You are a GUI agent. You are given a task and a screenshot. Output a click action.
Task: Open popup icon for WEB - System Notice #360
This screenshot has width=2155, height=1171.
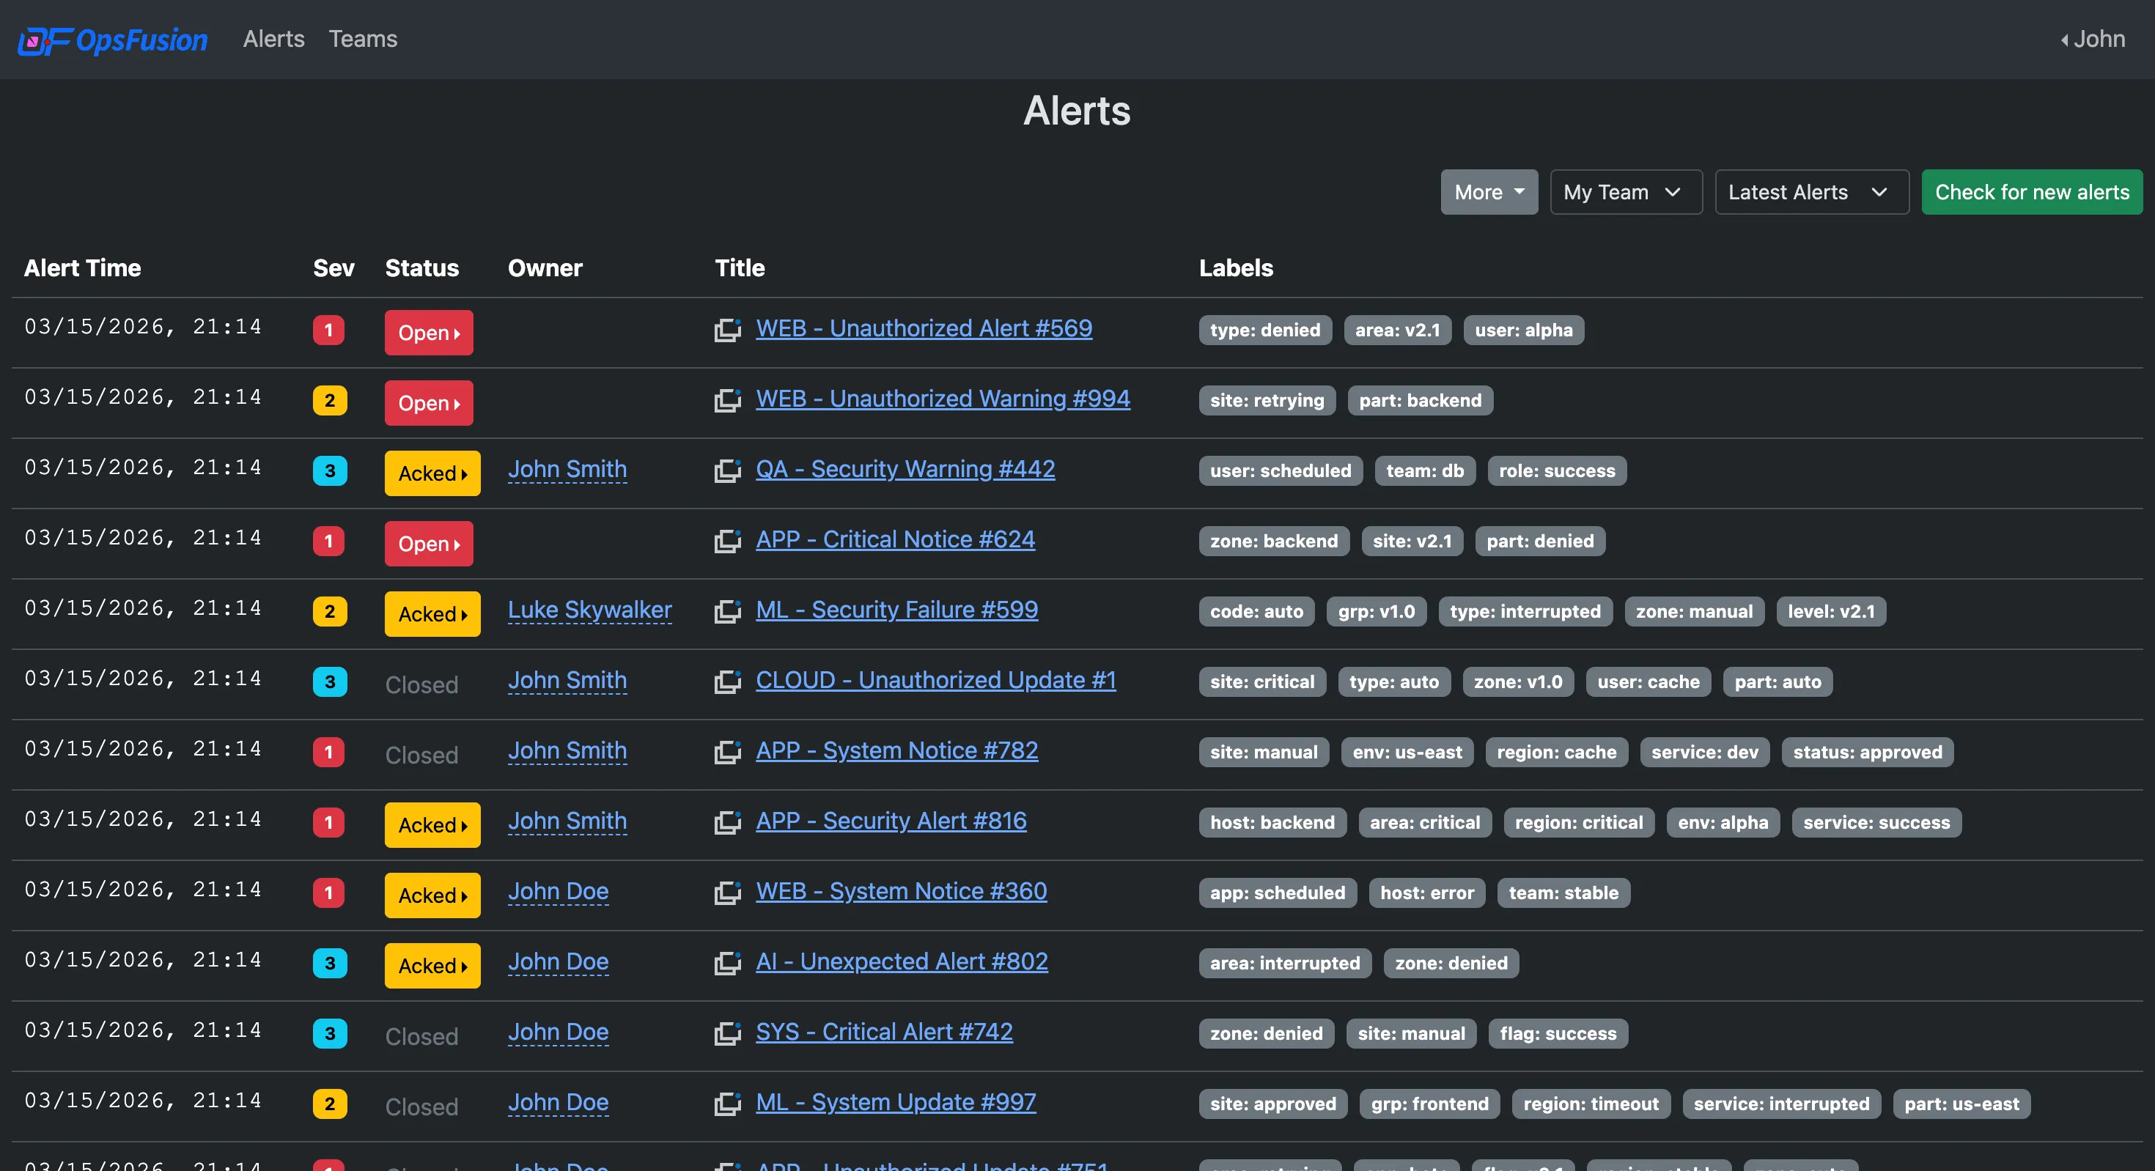728,892
